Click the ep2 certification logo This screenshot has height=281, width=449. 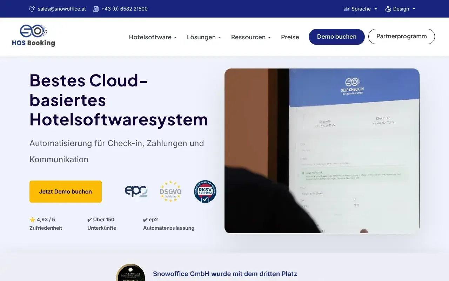coord(136,191)
